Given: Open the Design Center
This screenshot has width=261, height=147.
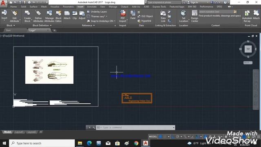Looking at the screenshot, I should pyautogui.click(x=195, y=16).
